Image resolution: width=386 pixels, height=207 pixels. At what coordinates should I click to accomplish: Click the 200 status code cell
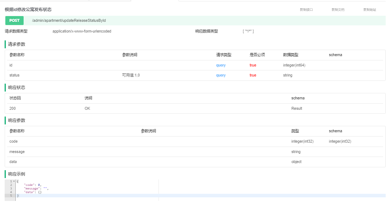pos(12,108)
